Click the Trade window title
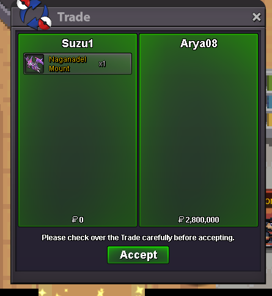The height and width of the screenshot is (296, 272). [x=74, y=17]
